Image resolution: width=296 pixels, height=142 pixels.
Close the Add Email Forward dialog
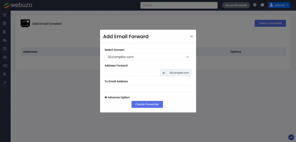point(191,37)
